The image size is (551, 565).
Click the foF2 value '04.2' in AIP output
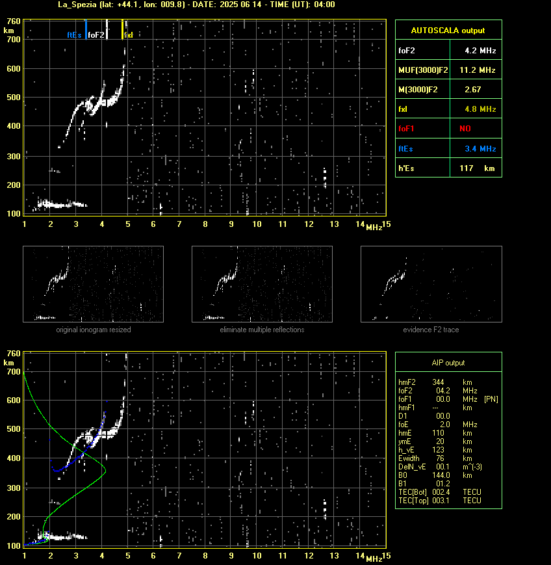[443, 391]
